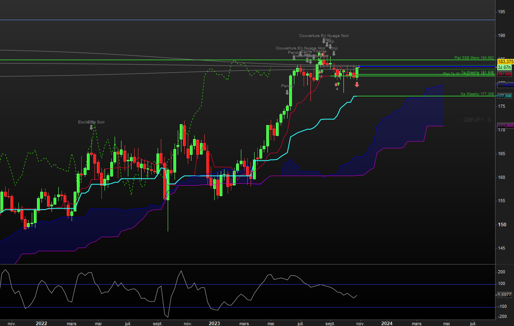This screenshot has height=326, width=514.
Task: Click the large red down arrow signal
Action: pyautogui.click(x=357, y=84)
